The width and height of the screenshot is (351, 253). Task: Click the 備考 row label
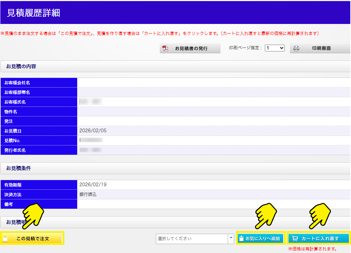9,204
